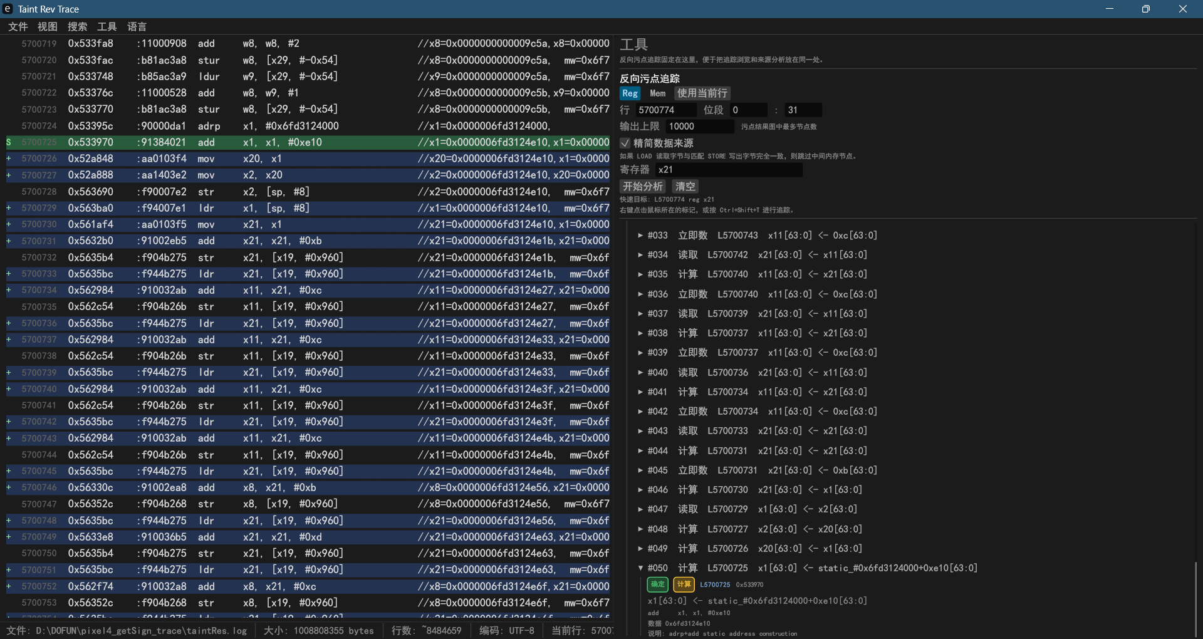Click address 0x533970 in node #050 details

(x=749, y=584)
